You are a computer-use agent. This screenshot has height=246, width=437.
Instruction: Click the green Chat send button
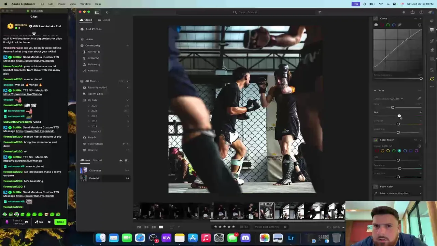[x=60, y=222]
